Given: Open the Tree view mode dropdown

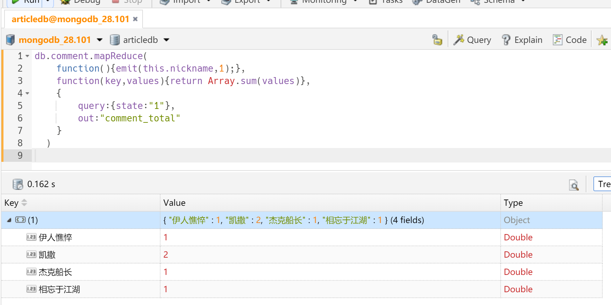Looking at the screenshot, I should [603, 184].
